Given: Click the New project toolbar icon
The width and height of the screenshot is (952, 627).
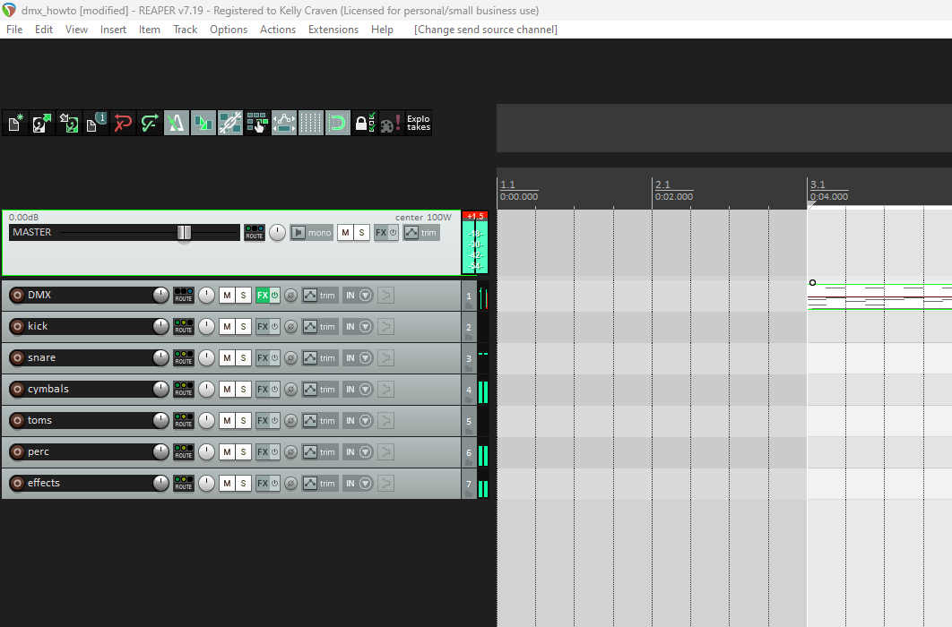Looking at the screenshot, I should [15, 123].
